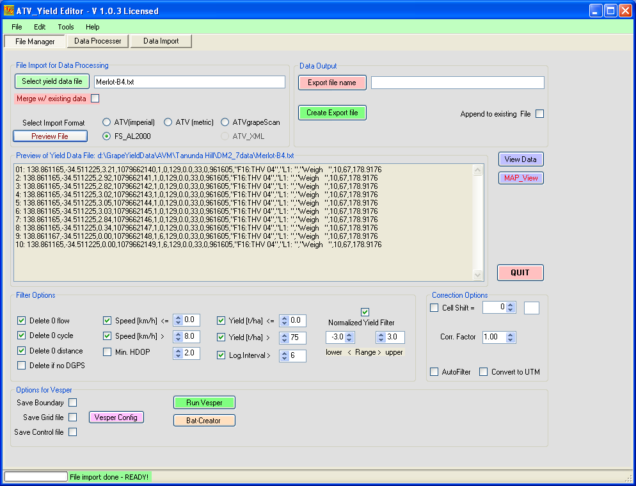Increase the Speed upper limit spinner value
This screenshot has height=486, width=636.
coord(177,334)
